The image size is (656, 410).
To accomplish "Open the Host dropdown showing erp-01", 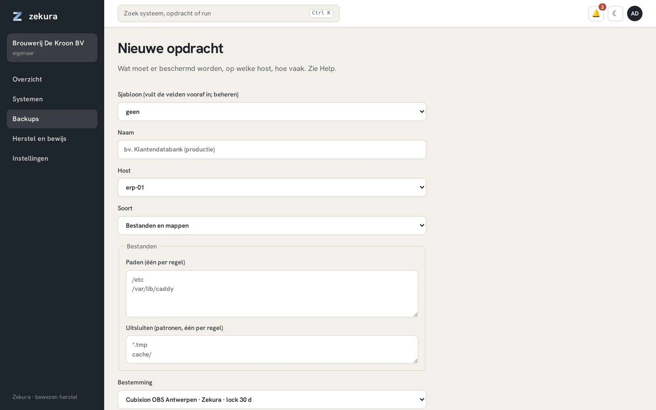I will click(x=272, y=187).
